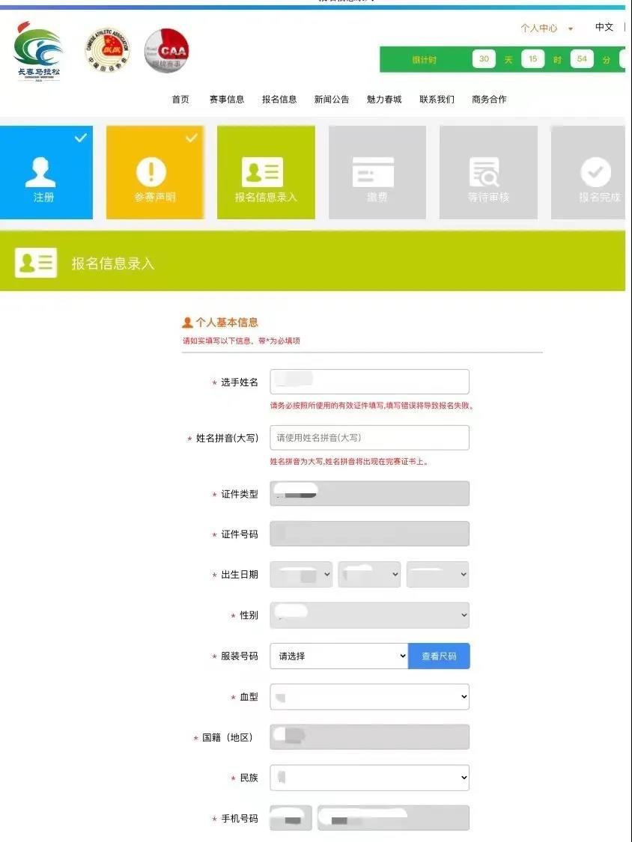Go to 赛事信息 in navigation menu
The height and width of the screenshot is (842, 632).
[x=226, y=100]
